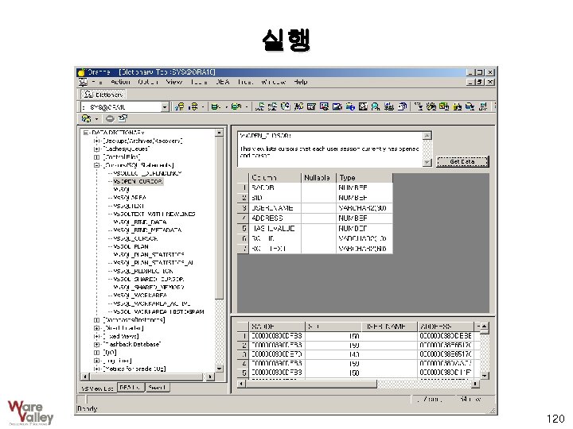573x429 pixels.
Task: Click the yellow people icon below connection box
Action: (x=86, y=118)
